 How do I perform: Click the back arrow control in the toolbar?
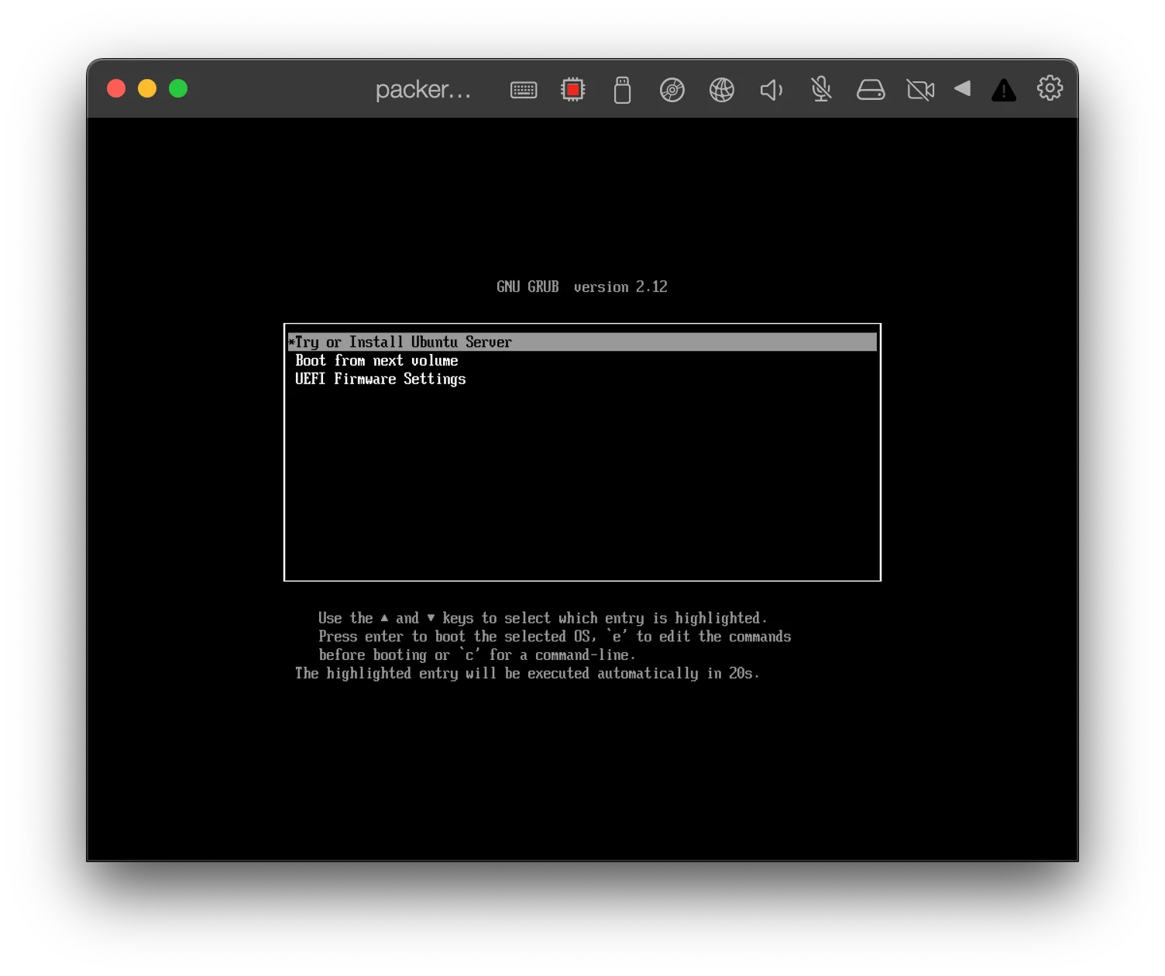[x=962, y=89]
